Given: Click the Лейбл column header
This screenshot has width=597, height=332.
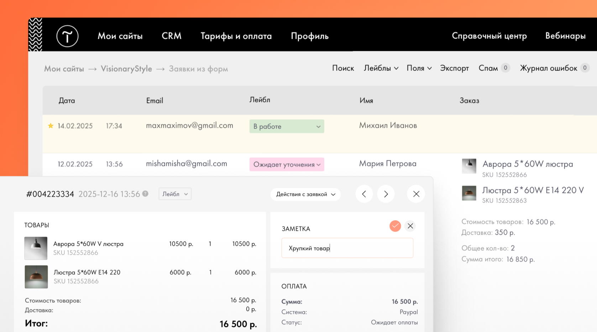Looking at the screenshot, I should click(x=260, y=100).
